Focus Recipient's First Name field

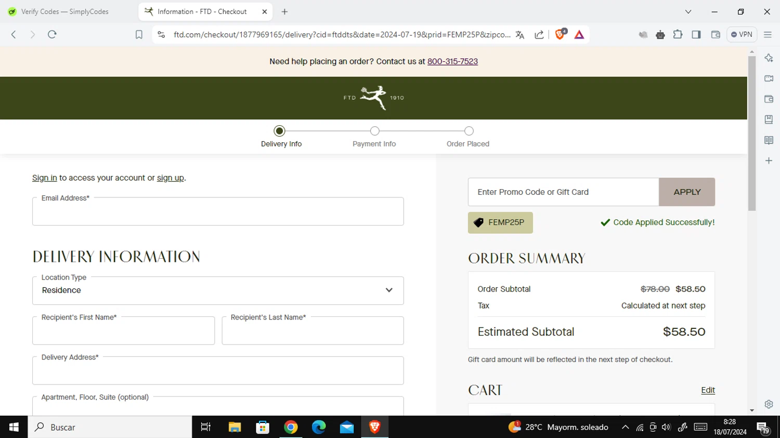(123, 330)
